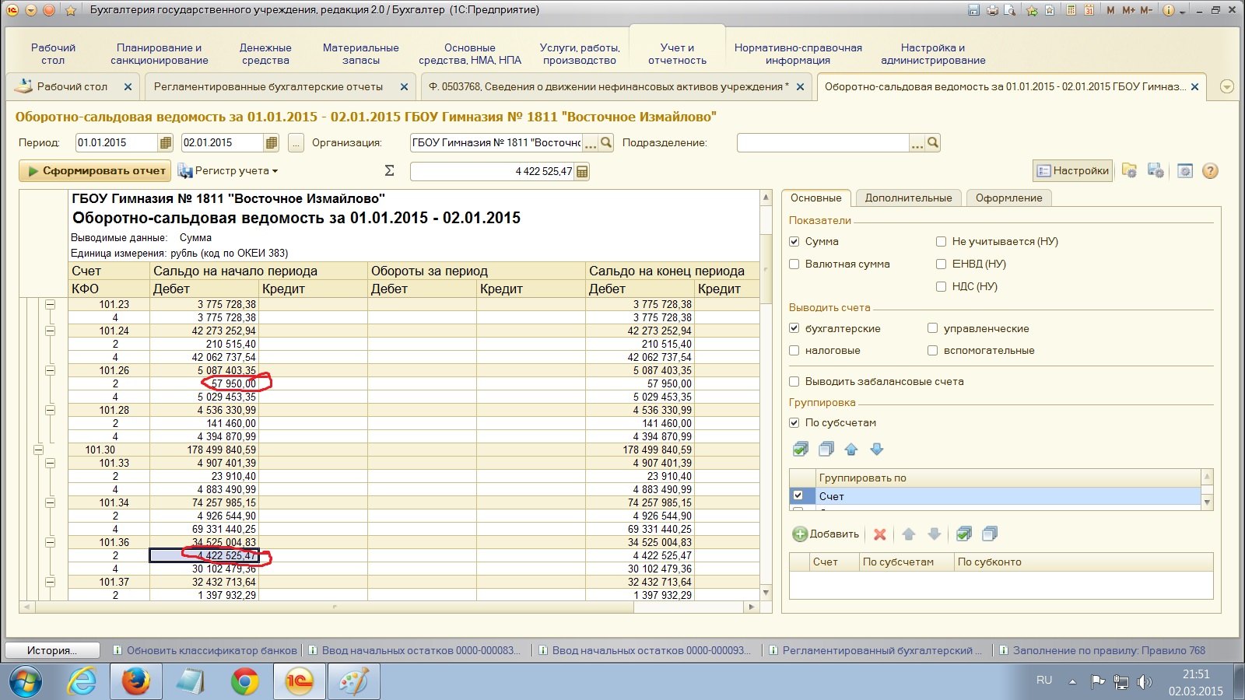Click calculator icon next to sum field
Viewport: 1245px width, 700px height.
click(x=582, y=171)
